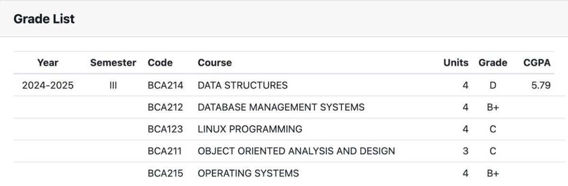The height and width of the screenshot is (186, 568).
Task: Click the Code column header
Action: (160, 62)
